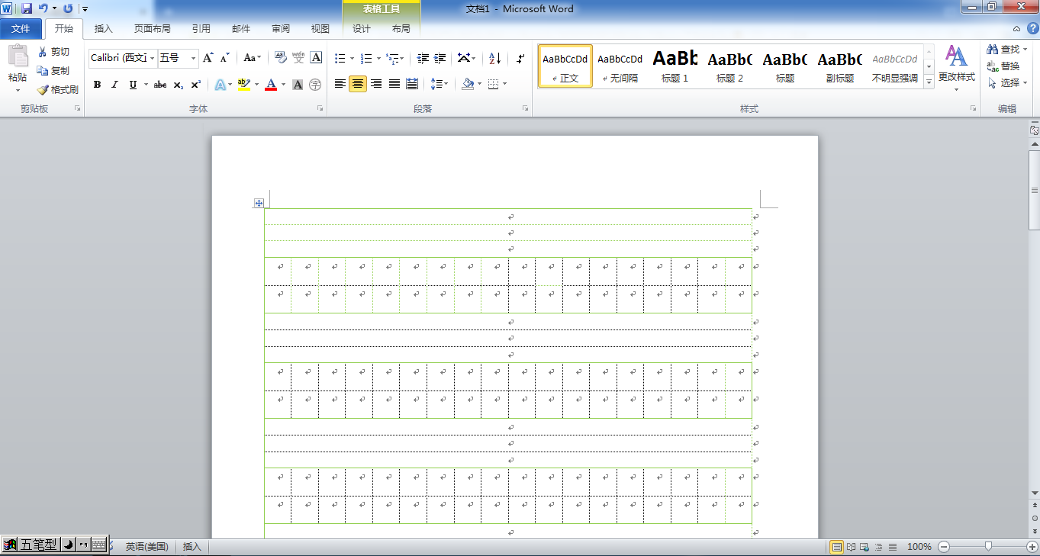This screenshot has height=556, width=1040.
Task: Switch to the 审阅 review tab
Action: point(281,29)
